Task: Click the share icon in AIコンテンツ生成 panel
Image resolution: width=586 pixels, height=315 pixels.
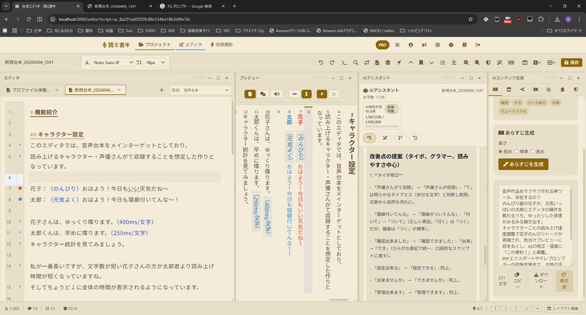Action: [523, 89]
